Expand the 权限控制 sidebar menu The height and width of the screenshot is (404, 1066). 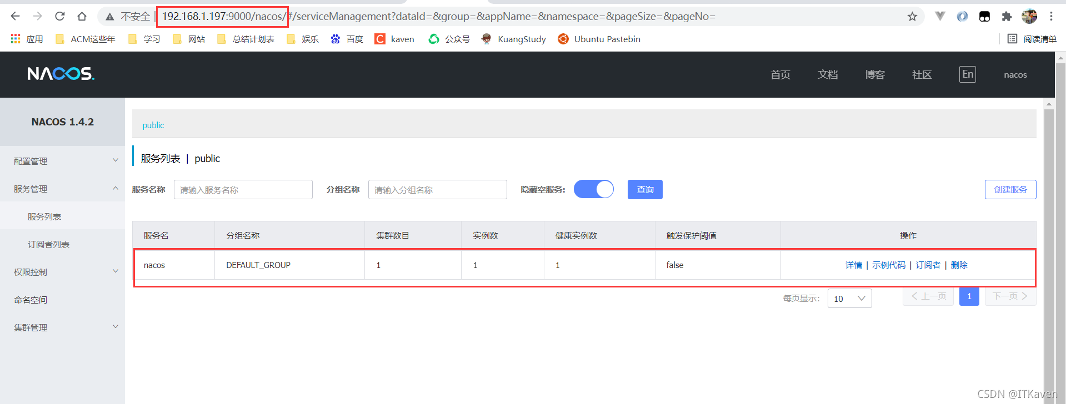tap(62, 272)
